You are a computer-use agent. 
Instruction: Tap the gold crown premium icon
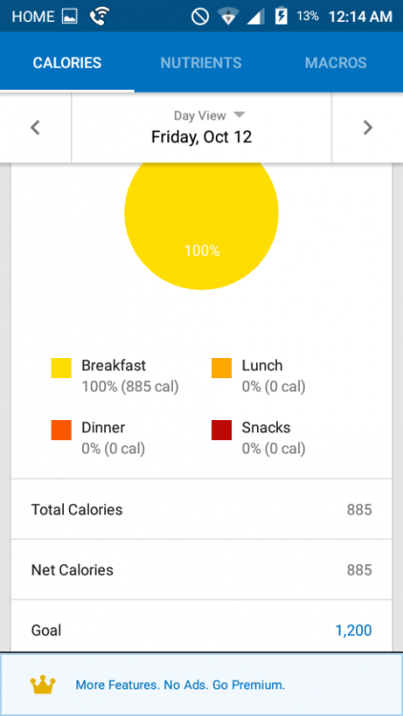click(x=43, y=684)
